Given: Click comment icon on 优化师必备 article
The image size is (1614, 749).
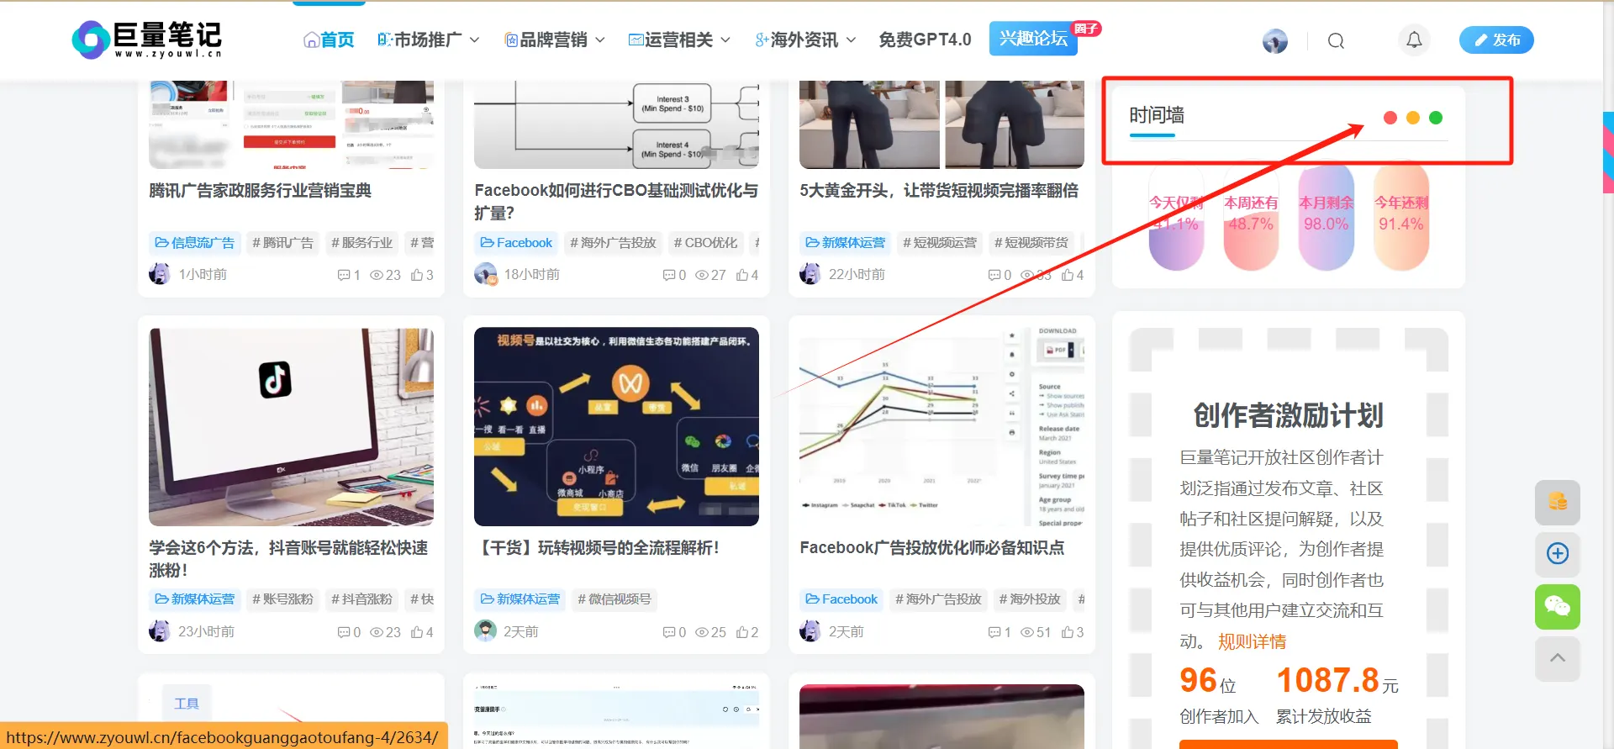Looking at the screenshot, I should point(994,632).
